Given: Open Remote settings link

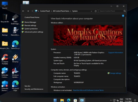Looking at the screenshot, I should 30,26.
